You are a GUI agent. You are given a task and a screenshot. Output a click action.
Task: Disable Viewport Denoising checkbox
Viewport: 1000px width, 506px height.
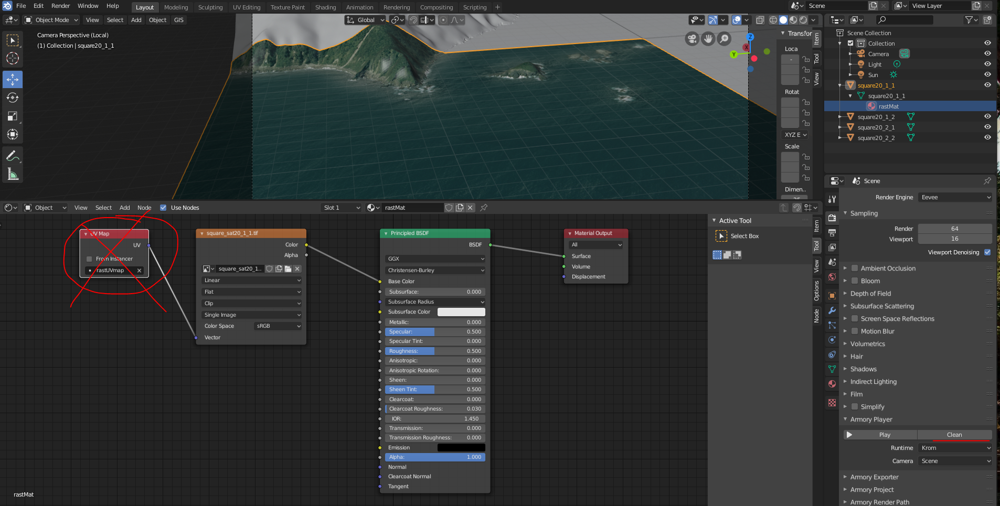[x=987, y=252]
